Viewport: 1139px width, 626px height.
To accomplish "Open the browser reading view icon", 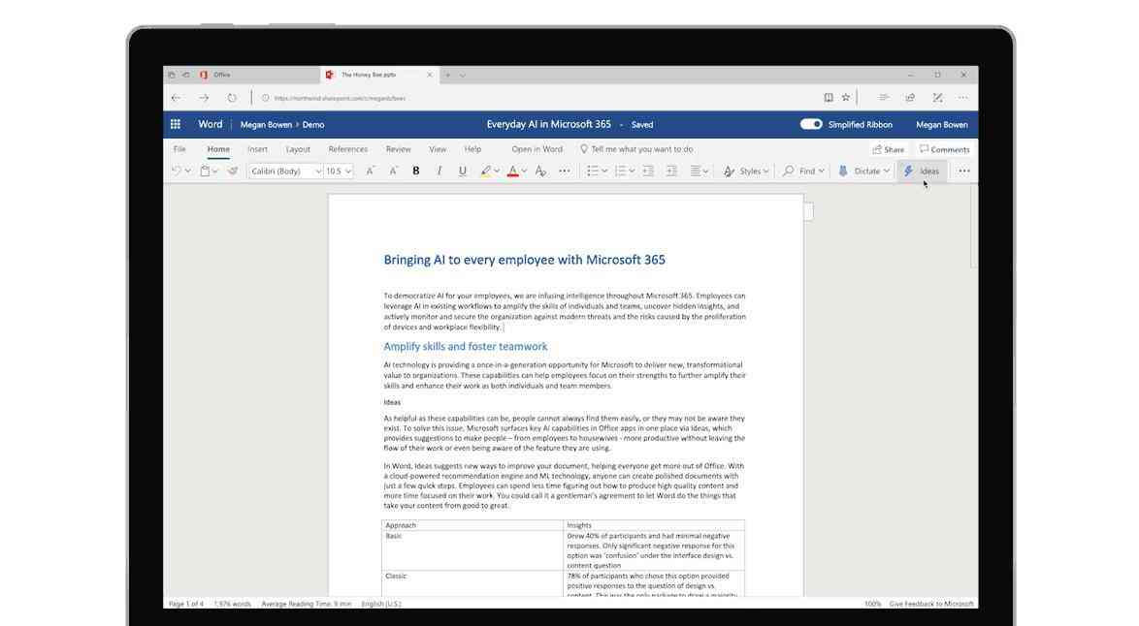I will pyautogui.click(x=829, y=97).
